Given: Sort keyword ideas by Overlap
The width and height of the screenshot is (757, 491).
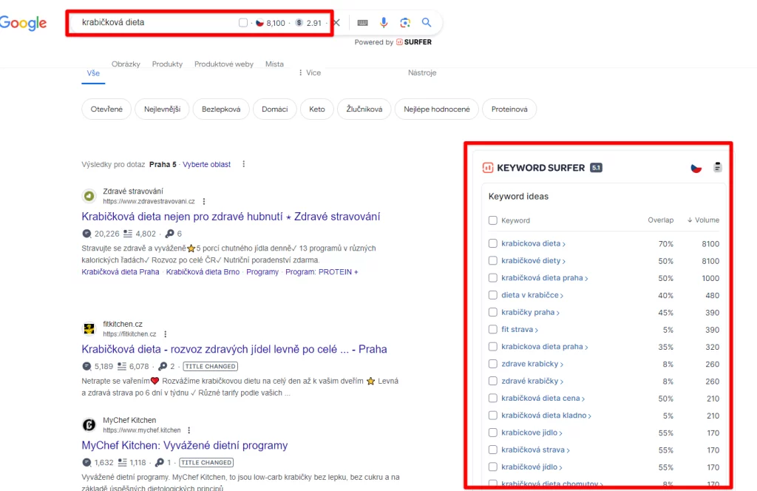Looking at the screenshot, I should click(x=660, y=220).
